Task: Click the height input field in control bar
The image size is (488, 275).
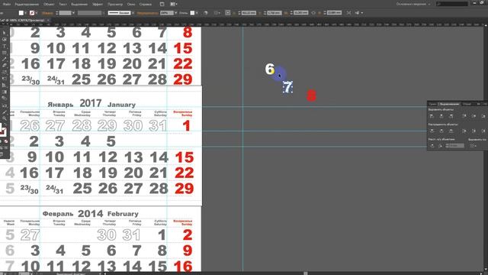Action: tap(334, 13)
